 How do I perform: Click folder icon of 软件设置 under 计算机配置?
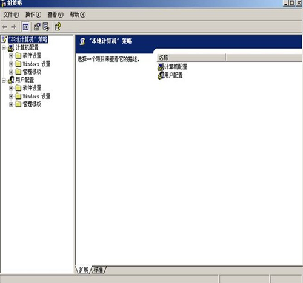point(18,55)
